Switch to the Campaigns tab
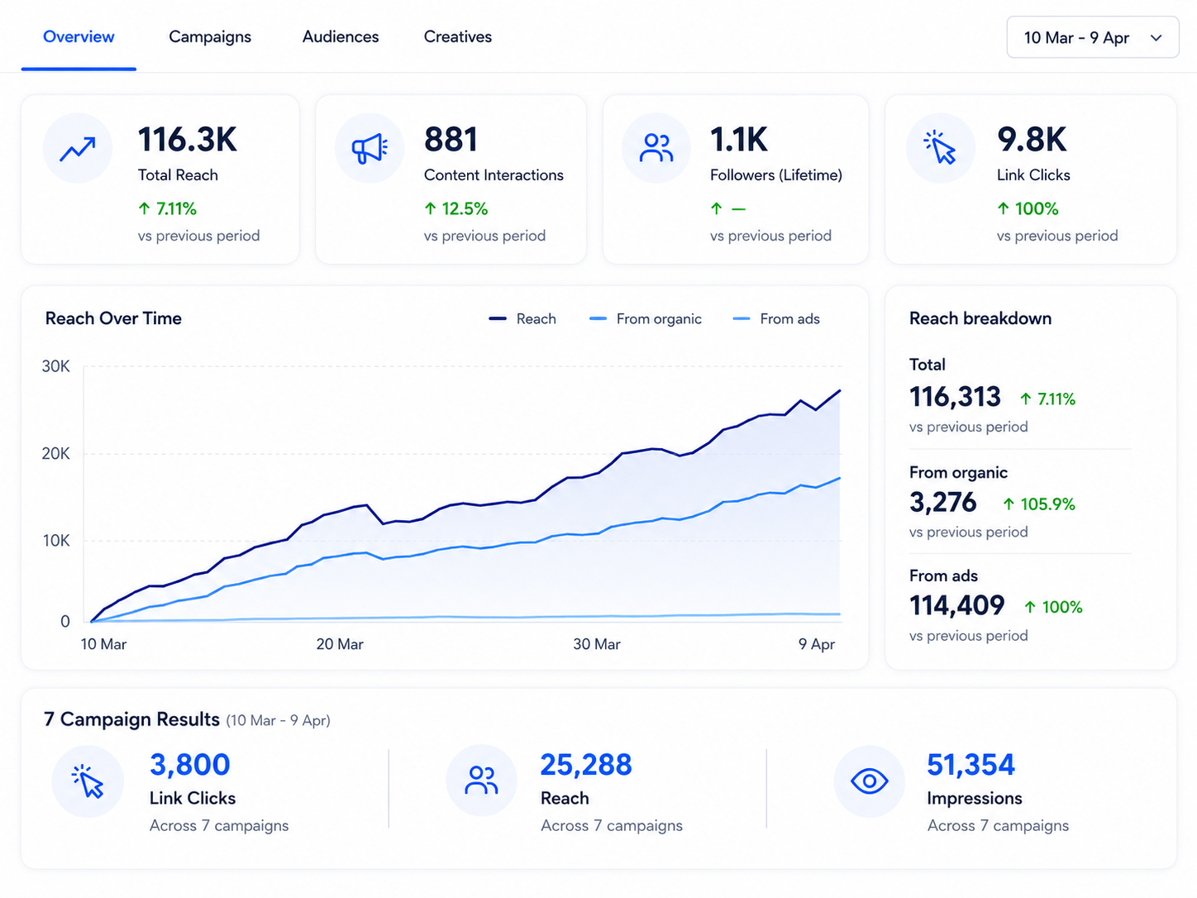 coord(210,37)
